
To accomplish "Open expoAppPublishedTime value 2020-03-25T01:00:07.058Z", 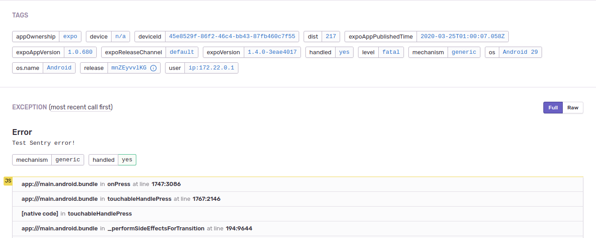I will 462,37.
